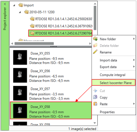Click 'Distance from ISO: -3,5 mm' text
The width and height of the screenshot is (137, 132).
[49, 98]
